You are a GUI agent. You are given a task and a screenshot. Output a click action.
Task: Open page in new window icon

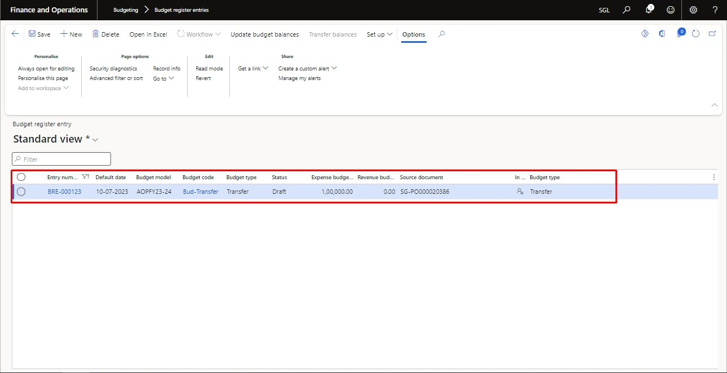point(712,34)
